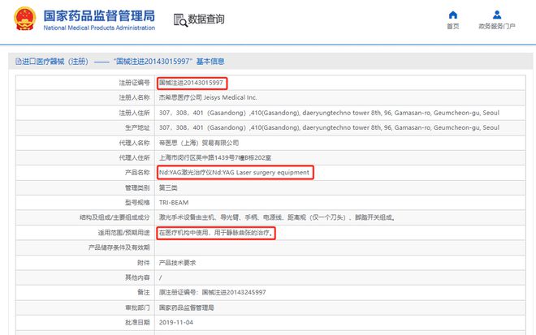Open the 首页 label link
The height and width of the screenshot is (335, 536).
453,26
